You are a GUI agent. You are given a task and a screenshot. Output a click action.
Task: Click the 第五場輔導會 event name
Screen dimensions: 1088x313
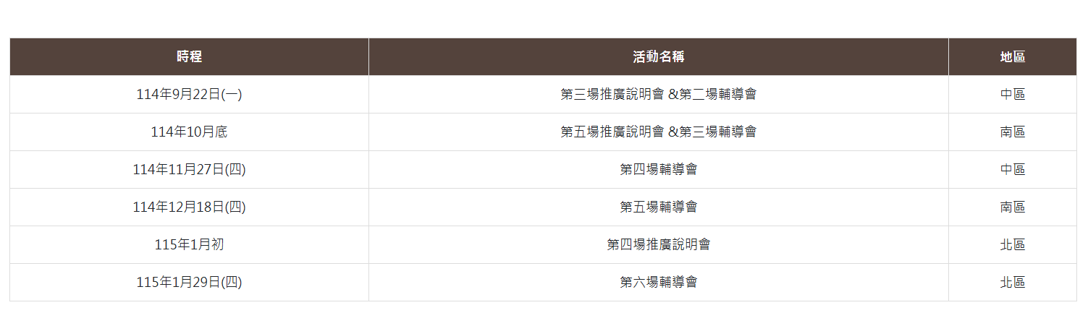[x=658, y=207]
